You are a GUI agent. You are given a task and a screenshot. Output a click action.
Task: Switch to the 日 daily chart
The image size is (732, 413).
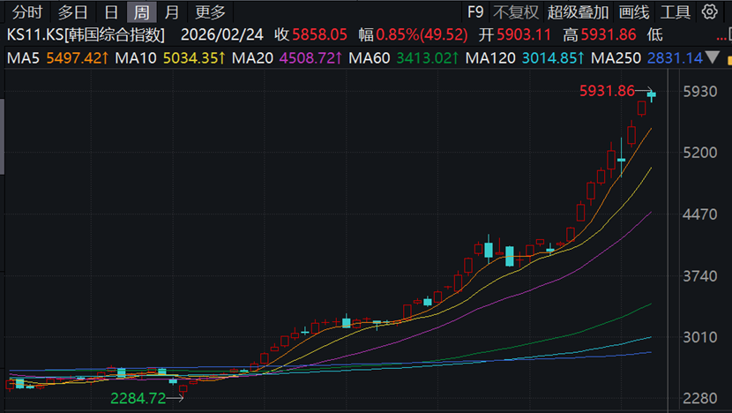pos(110,12)
